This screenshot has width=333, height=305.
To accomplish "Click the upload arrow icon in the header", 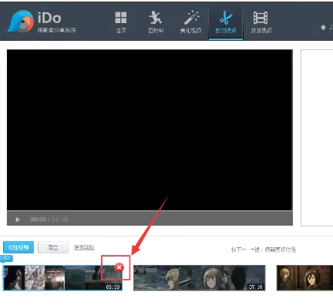I will point(323,27).
